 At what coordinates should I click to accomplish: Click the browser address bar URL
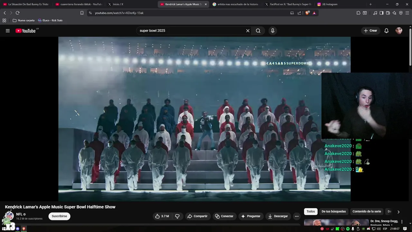(x=119, y=13)
